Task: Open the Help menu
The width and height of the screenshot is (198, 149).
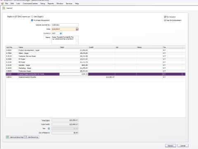Action: pyautogui.click(x=77, y=3)
